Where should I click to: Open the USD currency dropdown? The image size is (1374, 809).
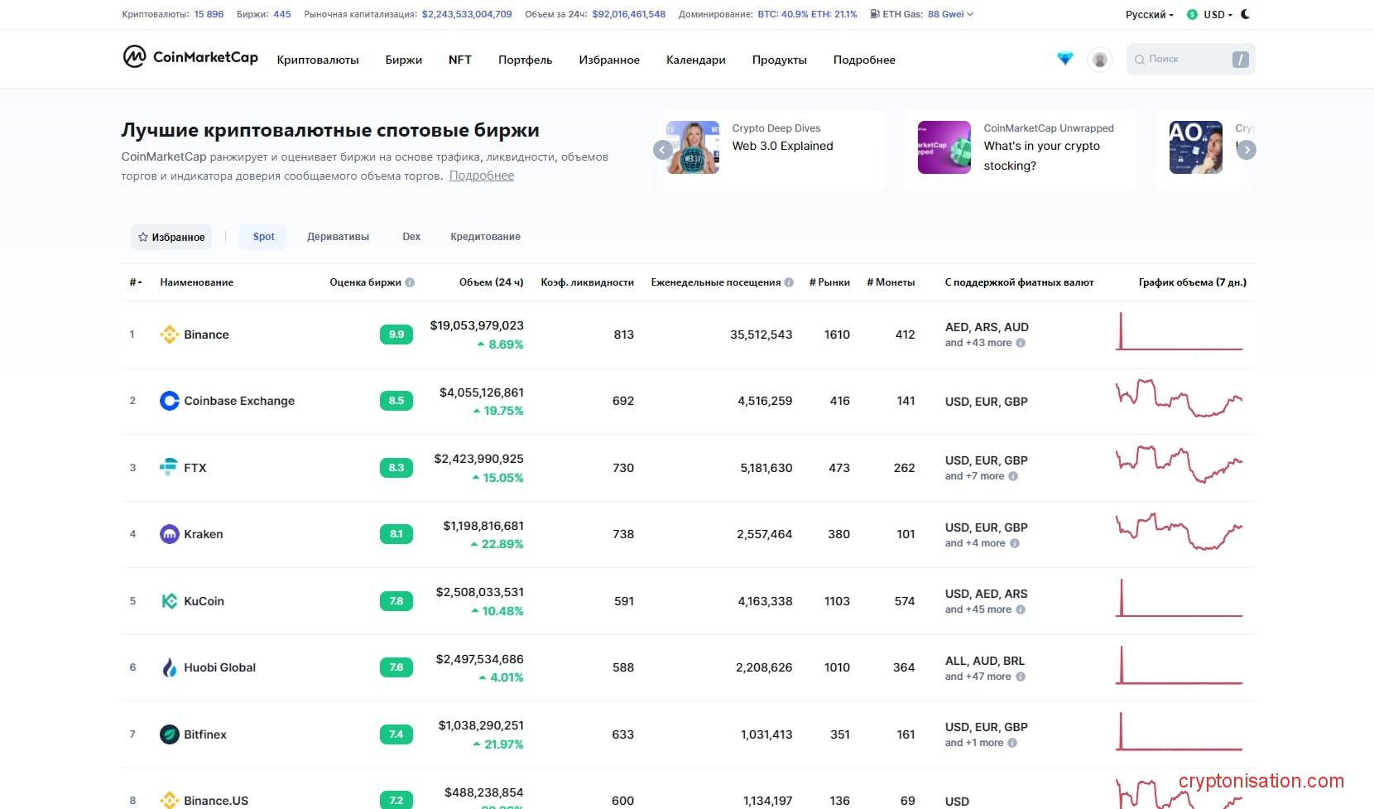pyautogui.click(x=1209, y=14)
